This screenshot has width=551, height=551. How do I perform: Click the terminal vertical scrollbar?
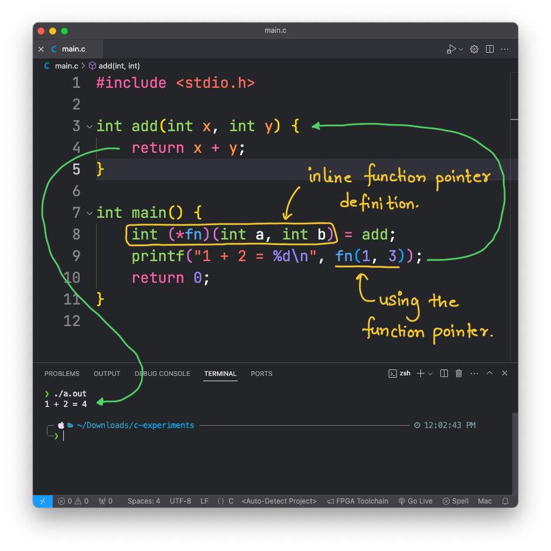[x=515, y=453]
